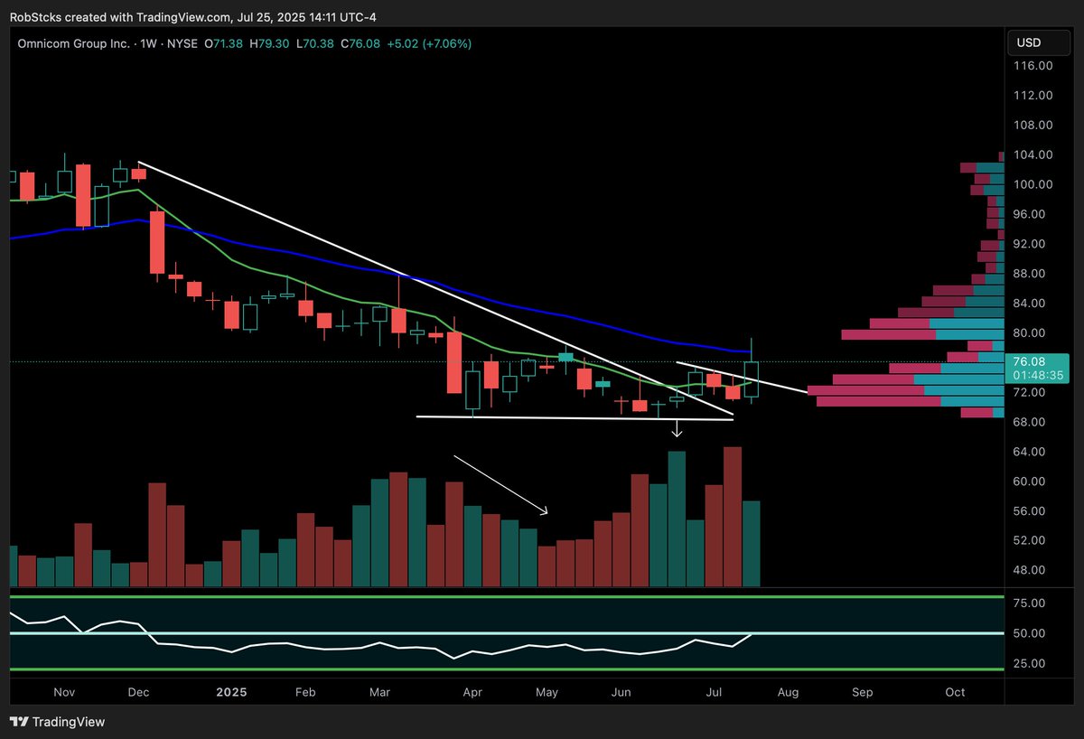Click the 100.00 price axis label
1084x739 pixels.
(x=1034, y=184)
